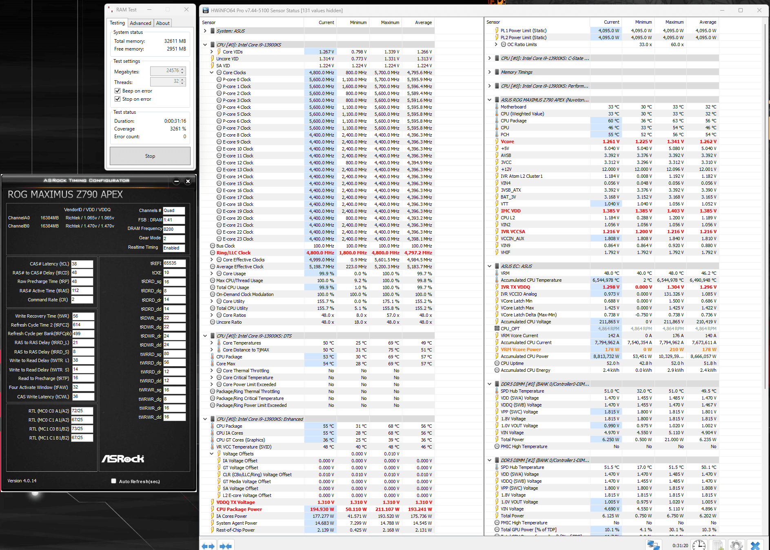
Task: Click the chip icon beside Memory Timings
Action: [x=497, y=72]
